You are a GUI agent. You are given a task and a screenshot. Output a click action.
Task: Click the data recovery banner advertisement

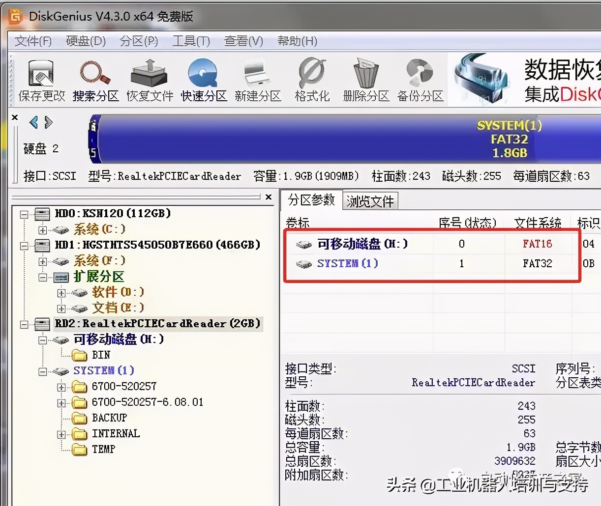tap(524, 80)
